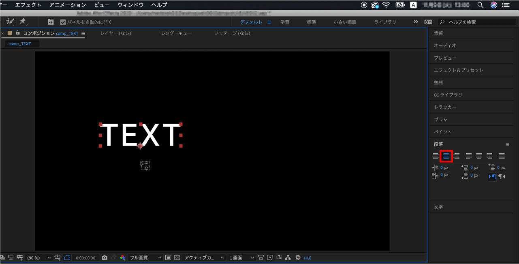Screen dimensions: 519x264
Task: Open the アクティブカメラ 3D view dropdown
Action: (x=204, y=258)
